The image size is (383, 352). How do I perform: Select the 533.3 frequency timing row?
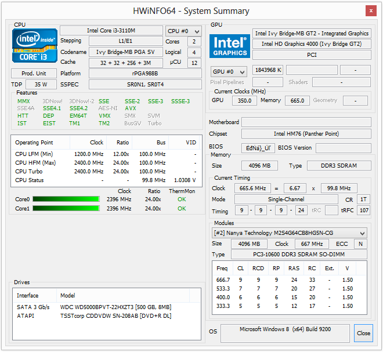(x=290, y=289)
